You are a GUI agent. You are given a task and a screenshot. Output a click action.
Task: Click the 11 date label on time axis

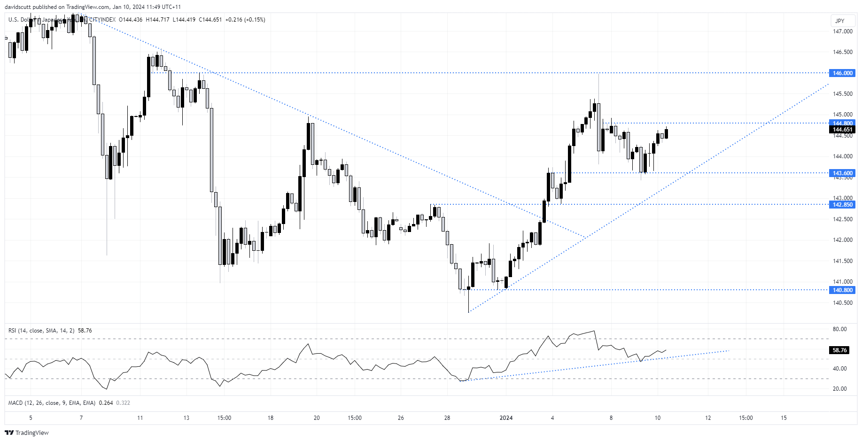tap(140, 418)
